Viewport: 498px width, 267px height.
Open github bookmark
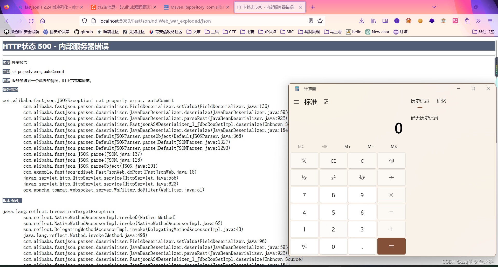pyautogui.click(x=84, y=32)
